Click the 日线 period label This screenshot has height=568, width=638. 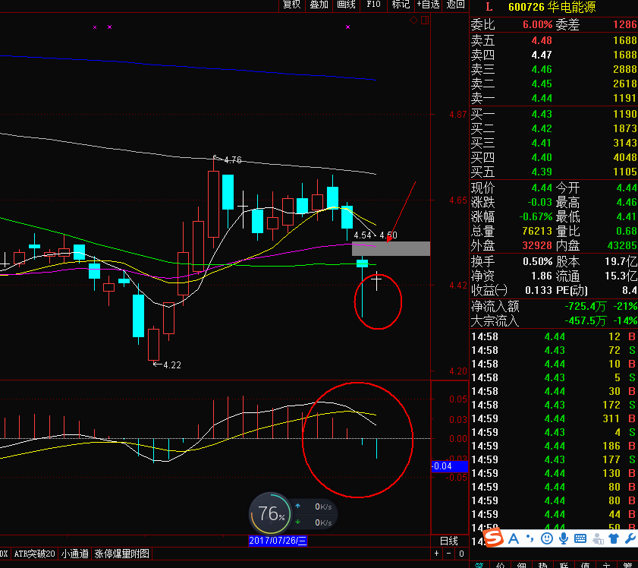(449, 541)
